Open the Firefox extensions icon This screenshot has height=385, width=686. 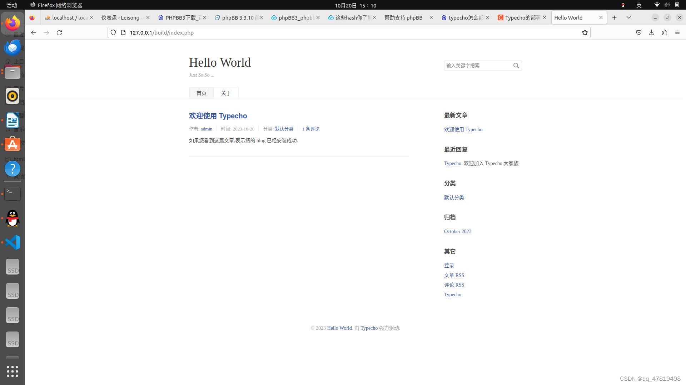coord(665,32)
